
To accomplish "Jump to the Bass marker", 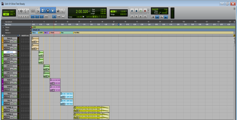I will 34,33.
